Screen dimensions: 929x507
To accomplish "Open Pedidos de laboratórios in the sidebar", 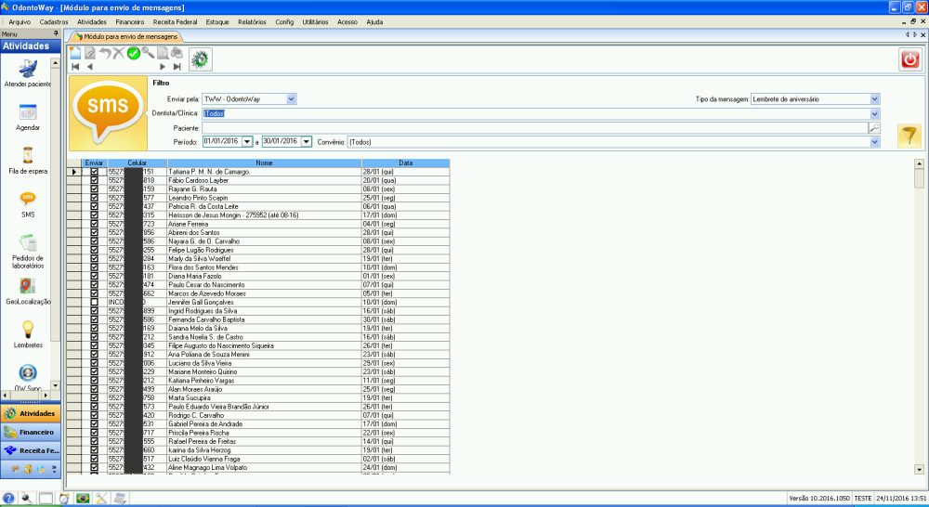I will pos(27,251).
